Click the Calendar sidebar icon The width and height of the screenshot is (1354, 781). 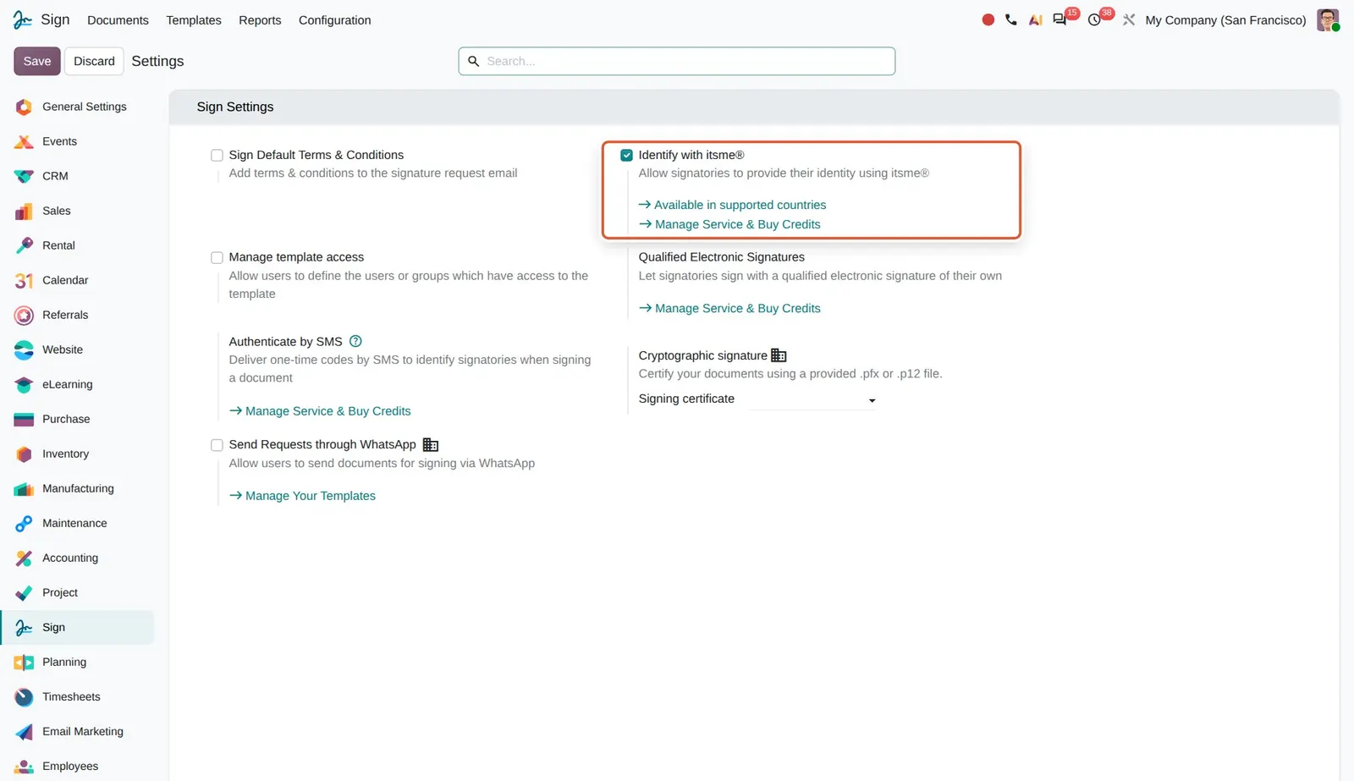[x=24, y=280]
